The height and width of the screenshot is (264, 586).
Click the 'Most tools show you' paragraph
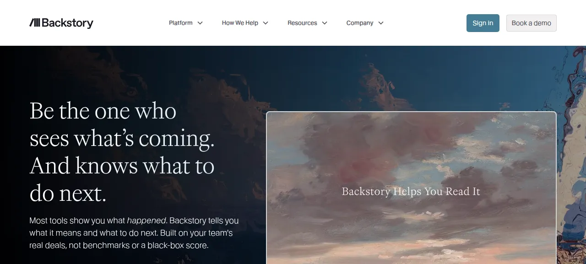point(134,233)
